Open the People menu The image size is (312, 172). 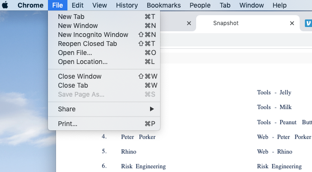[200, 5]
